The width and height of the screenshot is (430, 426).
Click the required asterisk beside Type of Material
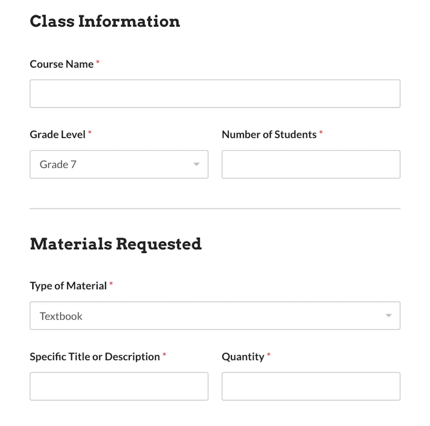point(111,284)
